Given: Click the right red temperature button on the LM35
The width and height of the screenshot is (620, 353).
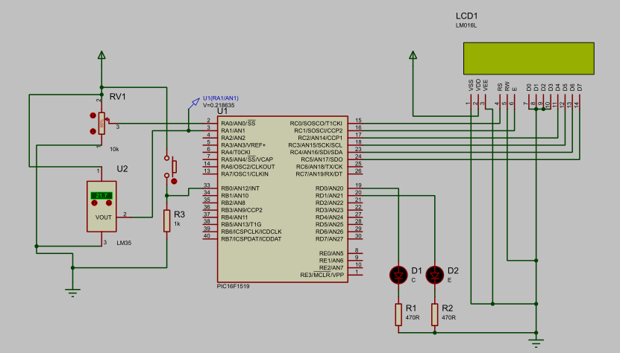Looking at the screenshot, I should tap(109, 203).
